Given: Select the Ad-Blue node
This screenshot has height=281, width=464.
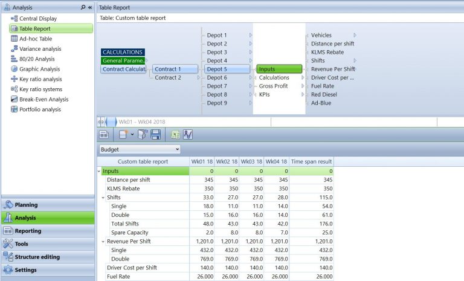Looking at the screenshot, I should (x=321, y=103).
